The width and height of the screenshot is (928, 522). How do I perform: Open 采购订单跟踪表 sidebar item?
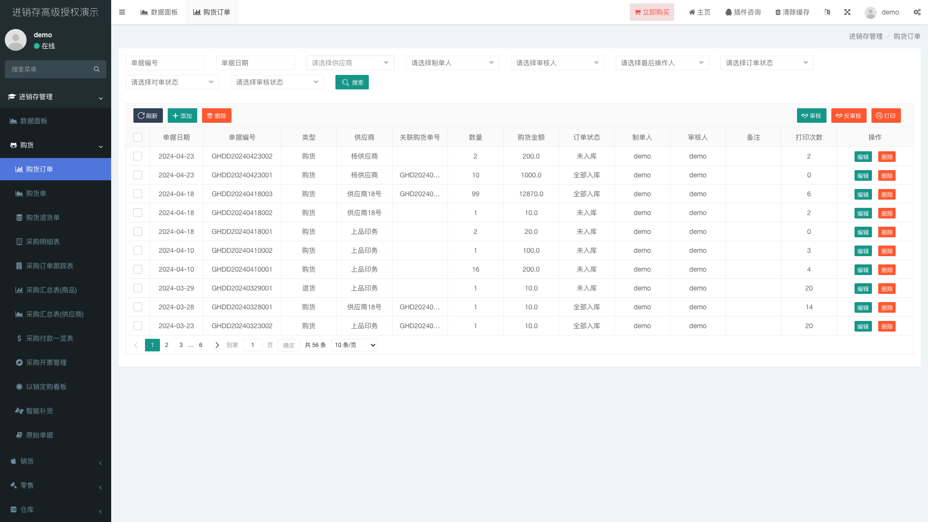click(56, 266)
